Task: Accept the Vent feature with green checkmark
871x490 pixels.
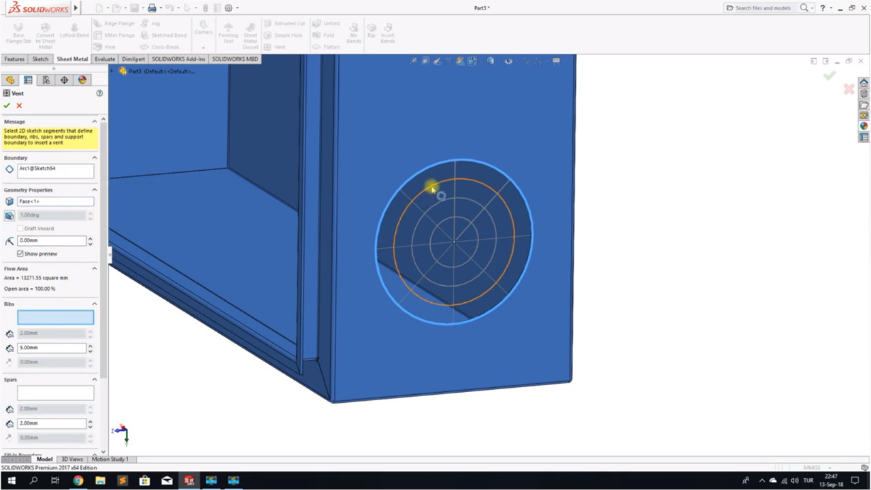Action: (7, 105)
